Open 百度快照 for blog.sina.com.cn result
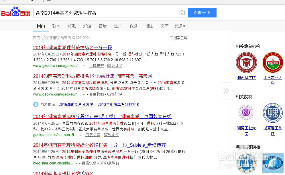Screen dimensions: 285x175 tap(89, 163)
